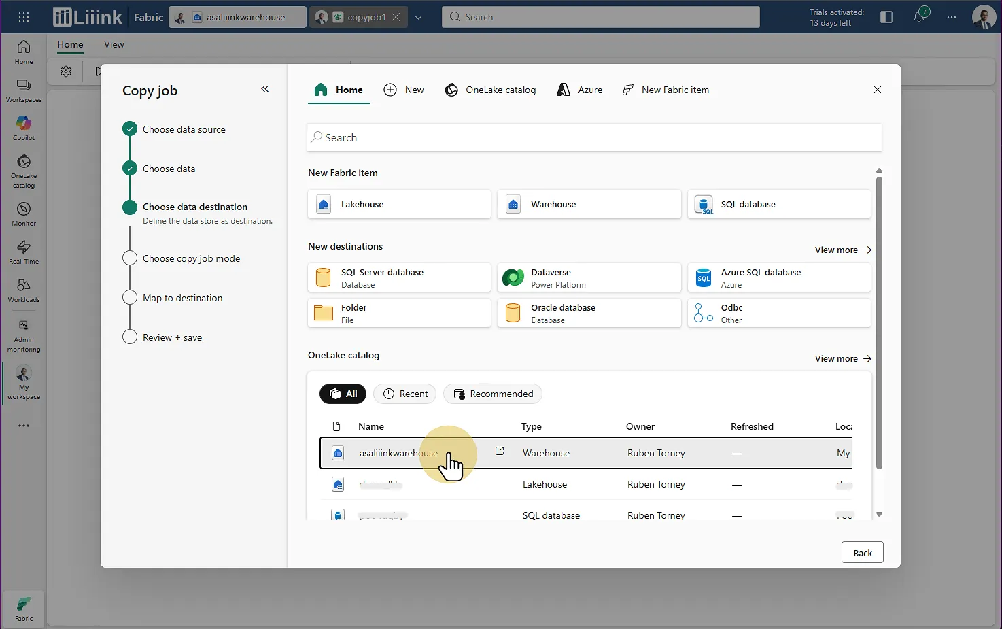Viewport: 1002px width, 629px height.
Task: Expand the sidebar more options ellipsis
Action: 24,426
